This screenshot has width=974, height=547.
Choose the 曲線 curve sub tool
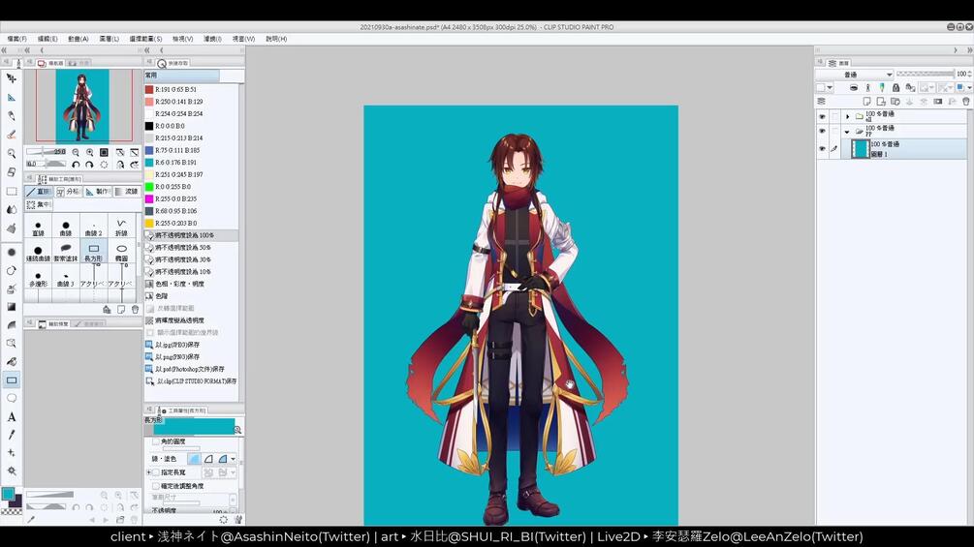66,228
